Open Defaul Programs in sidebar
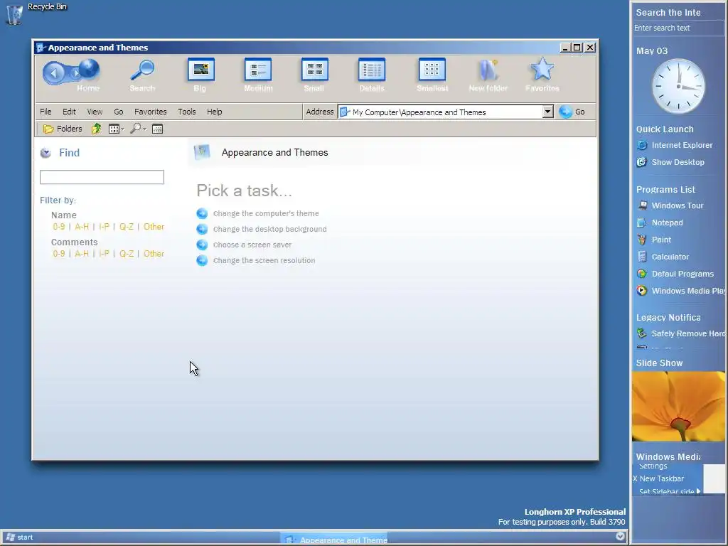 pos(675,274)
